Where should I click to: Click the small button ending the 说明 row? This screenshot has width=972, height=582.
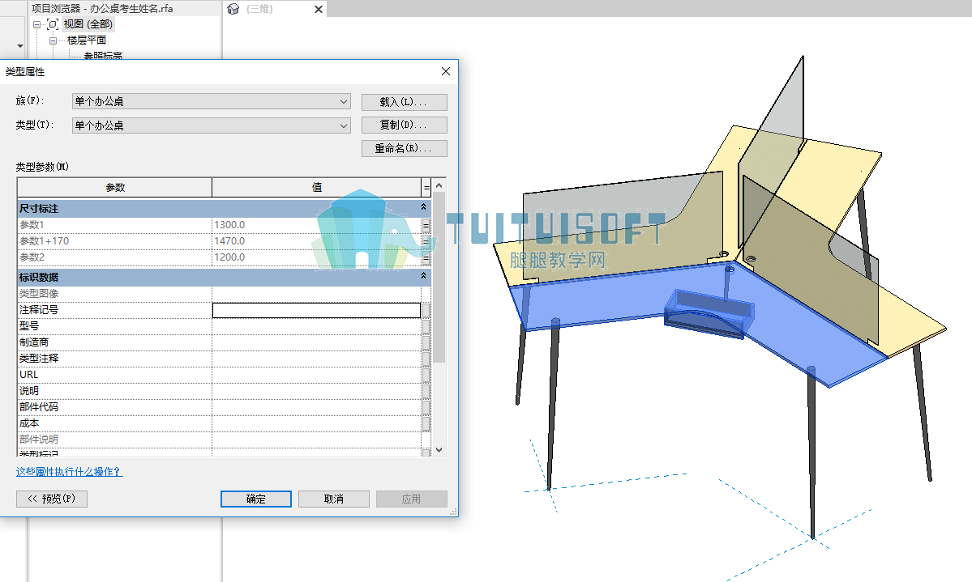coord(426,391)
